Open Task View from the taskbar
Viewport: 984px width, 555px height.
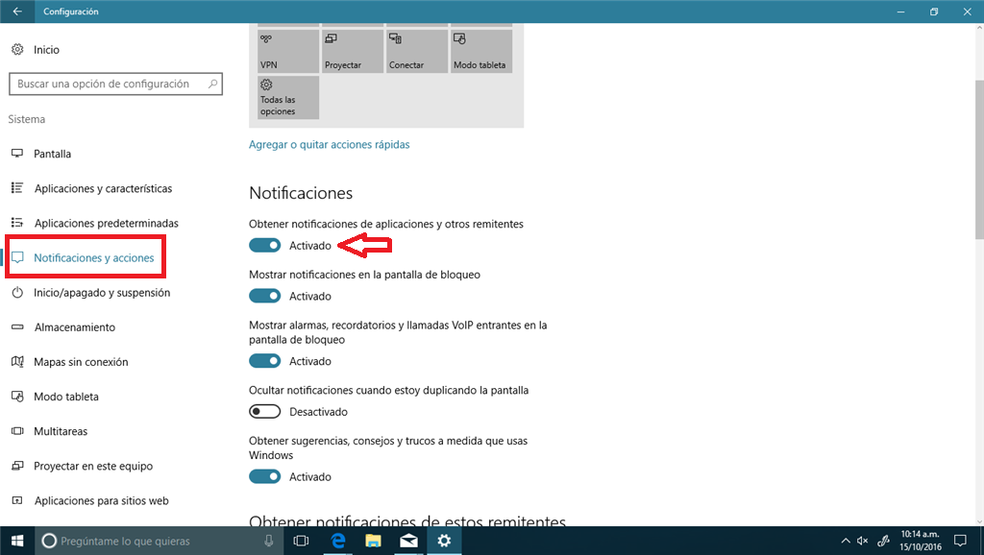coord(301,541)
